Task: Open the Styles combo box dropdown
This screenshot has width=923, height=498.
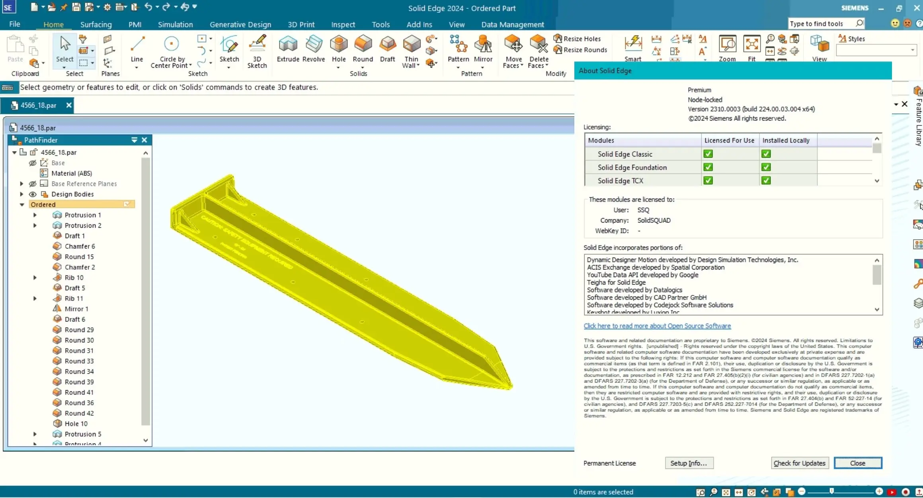Action: [913, 50]
